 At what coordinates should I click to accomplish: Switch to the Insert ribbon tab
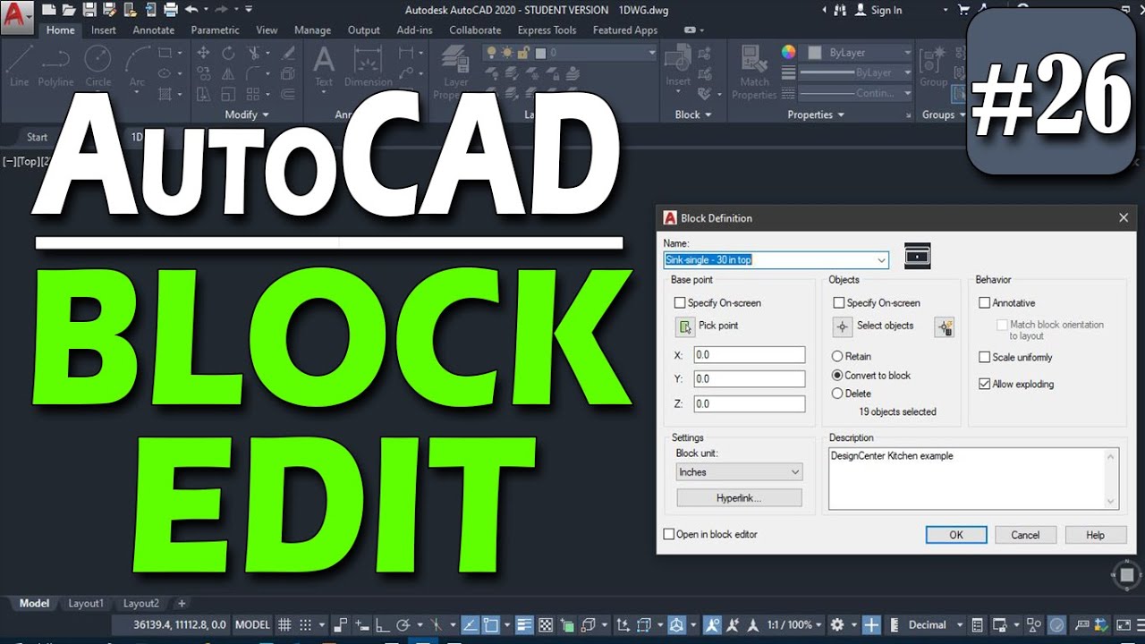(104, 30)
